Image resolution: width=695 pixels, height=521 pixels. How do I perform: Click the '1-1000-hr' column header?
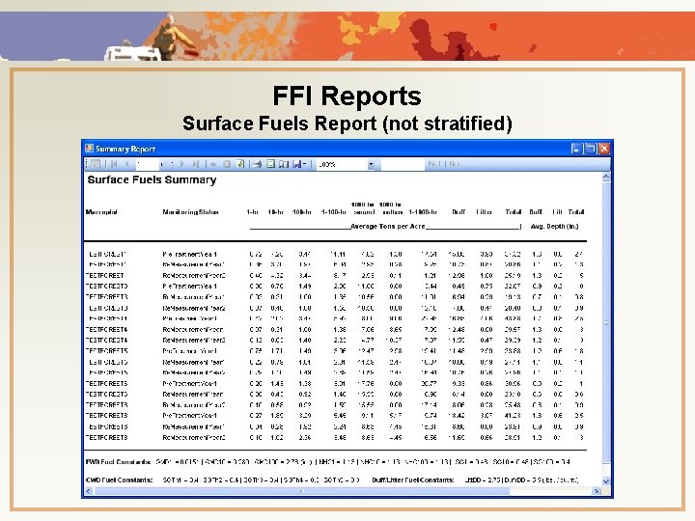(x=423, y=212)
